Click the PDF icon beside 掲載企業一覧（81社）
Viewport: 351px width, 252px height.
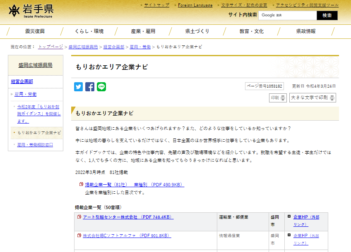pos(81,185)
